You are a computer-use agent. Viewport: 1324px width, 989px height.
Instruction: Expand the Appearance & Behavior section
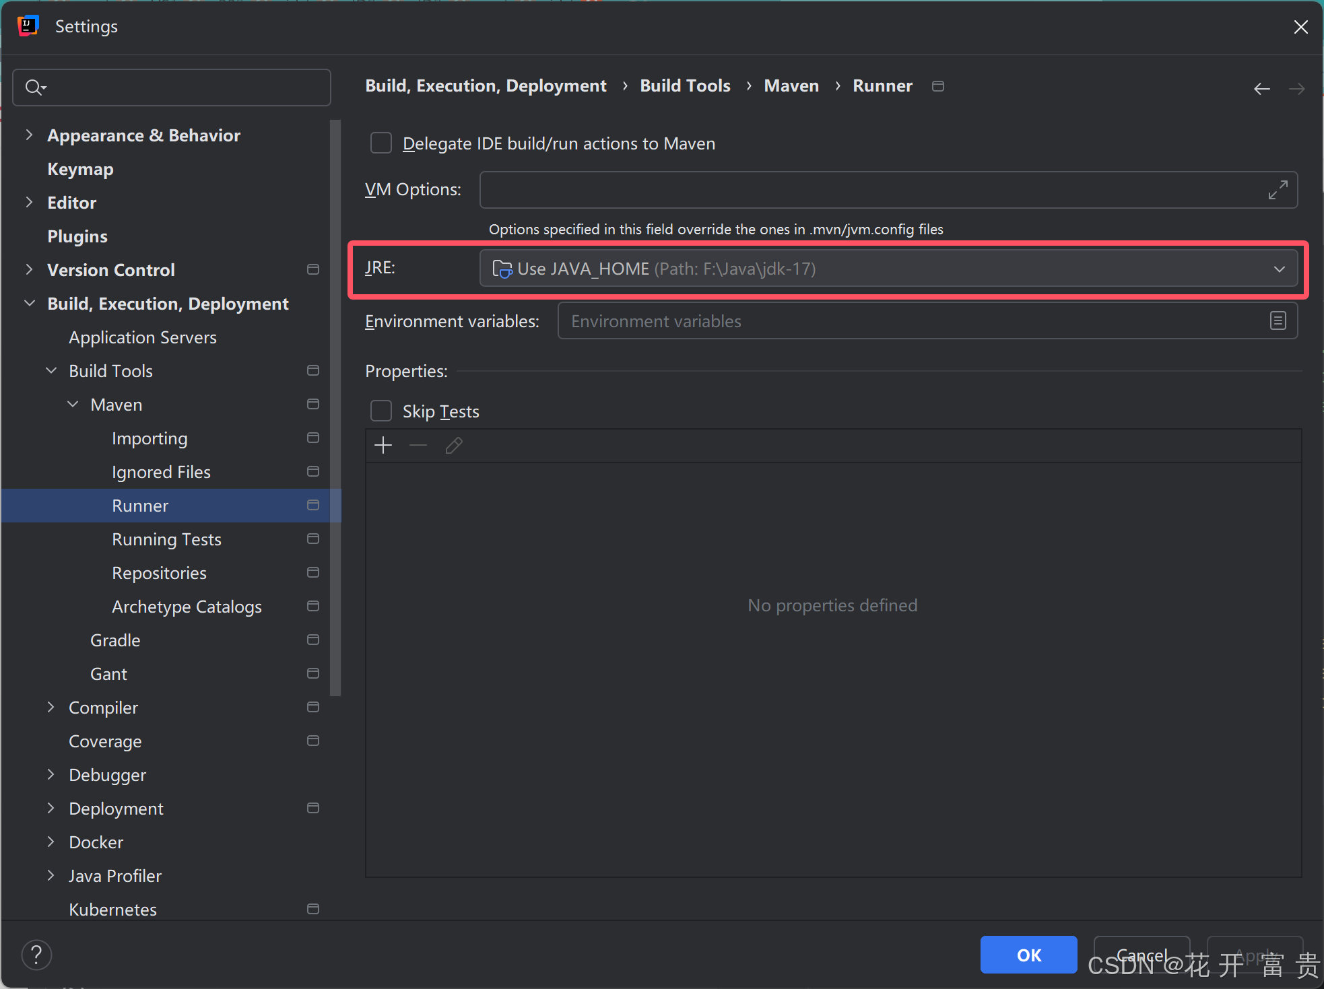pos(29,135)
